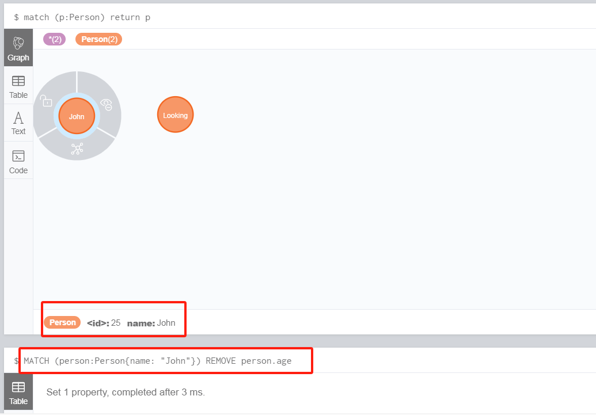This screenshot has height=415, width=596.
Task: Click the MATCH REMOVE query input field
Action: point(166,360)
